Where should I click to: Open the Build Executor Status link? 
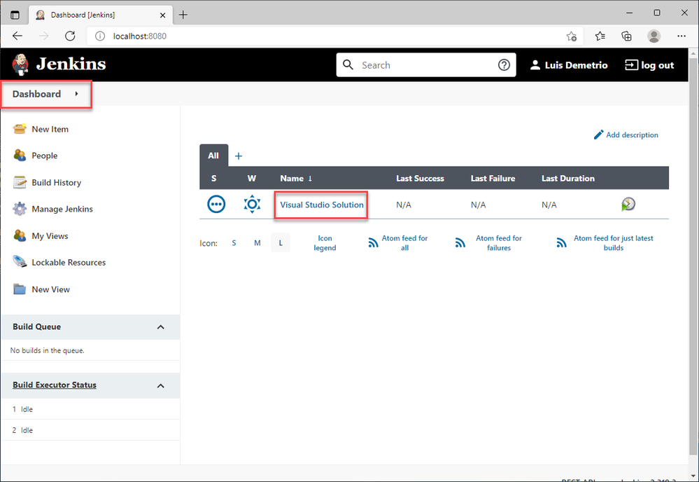pos(55,385)
